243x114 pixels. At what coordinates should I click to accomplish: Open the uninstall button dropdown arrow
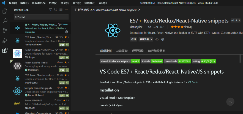click(x=152, y=39)
